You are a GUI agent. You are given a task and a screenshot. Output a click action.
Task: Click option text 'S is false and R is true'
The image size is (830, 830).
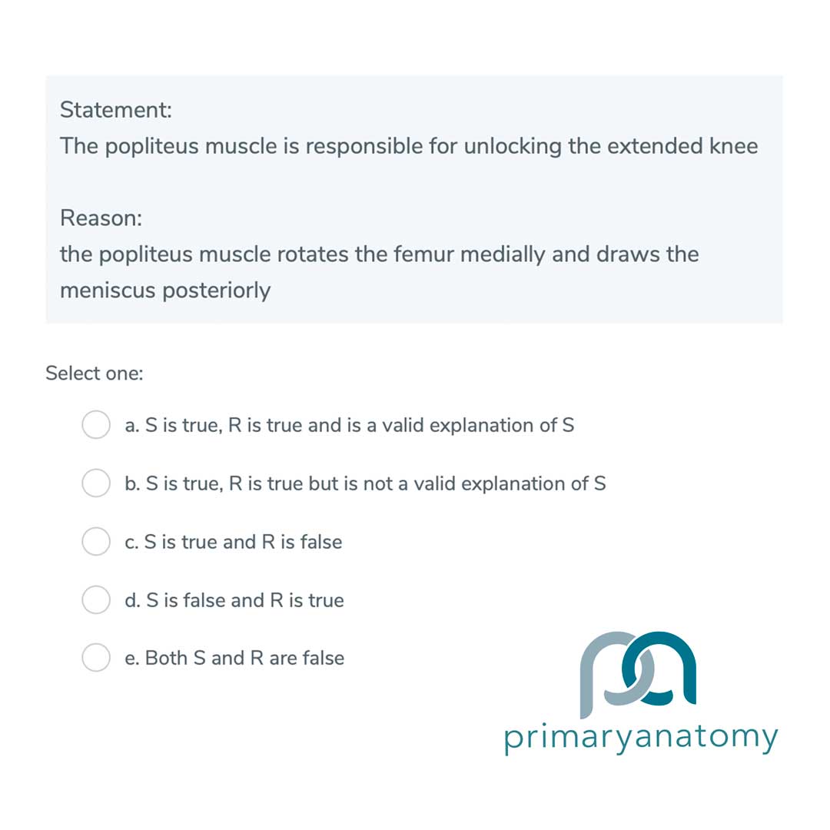[x=234, y=600]
